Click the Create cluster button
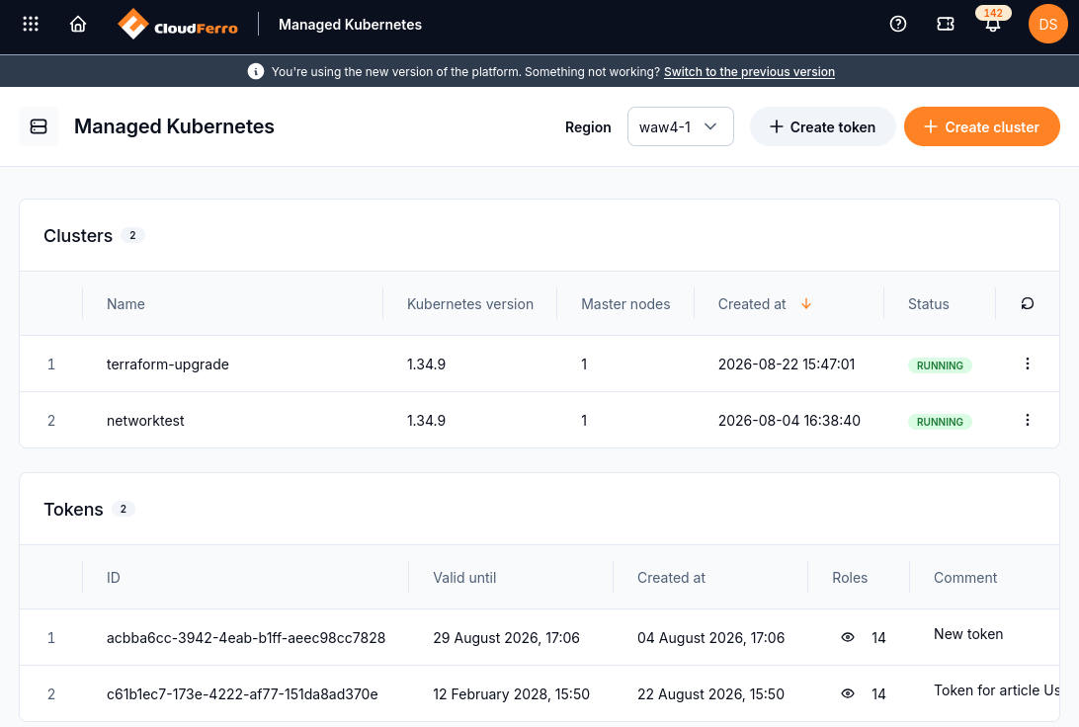The image size is (1079, 727). click(981, 126)
